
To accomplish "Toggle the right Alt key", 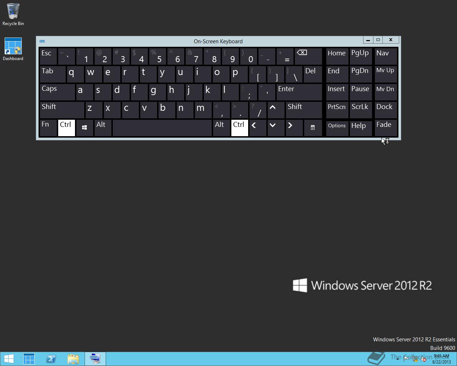I will (x=221, y=128).
